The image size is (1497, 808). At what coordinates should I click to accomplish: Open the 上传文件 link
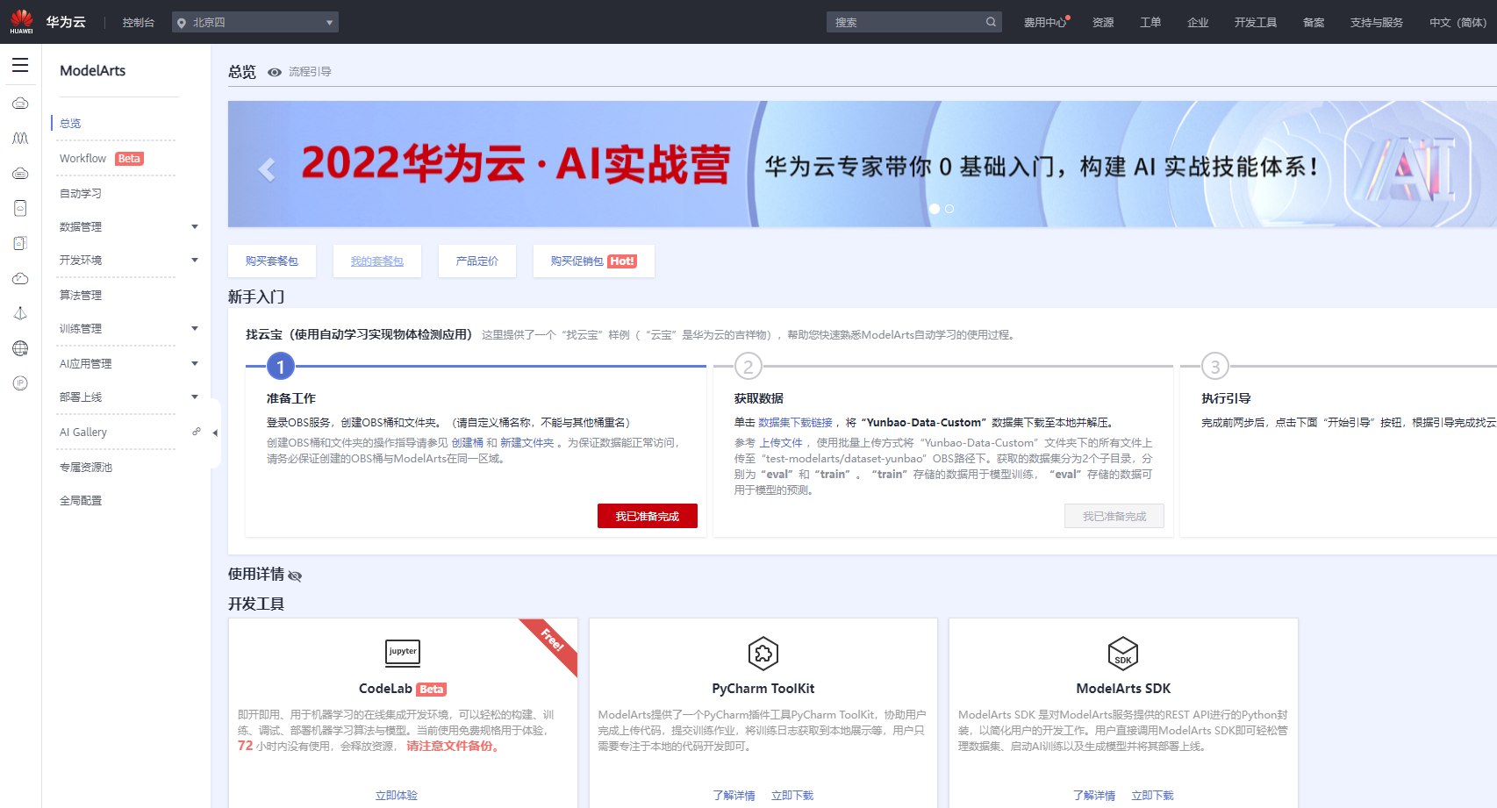(x=781, y=443)
